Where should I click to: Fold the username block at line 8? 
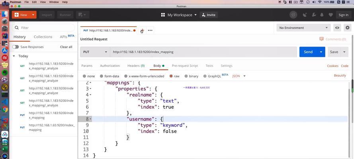(90, 119)
